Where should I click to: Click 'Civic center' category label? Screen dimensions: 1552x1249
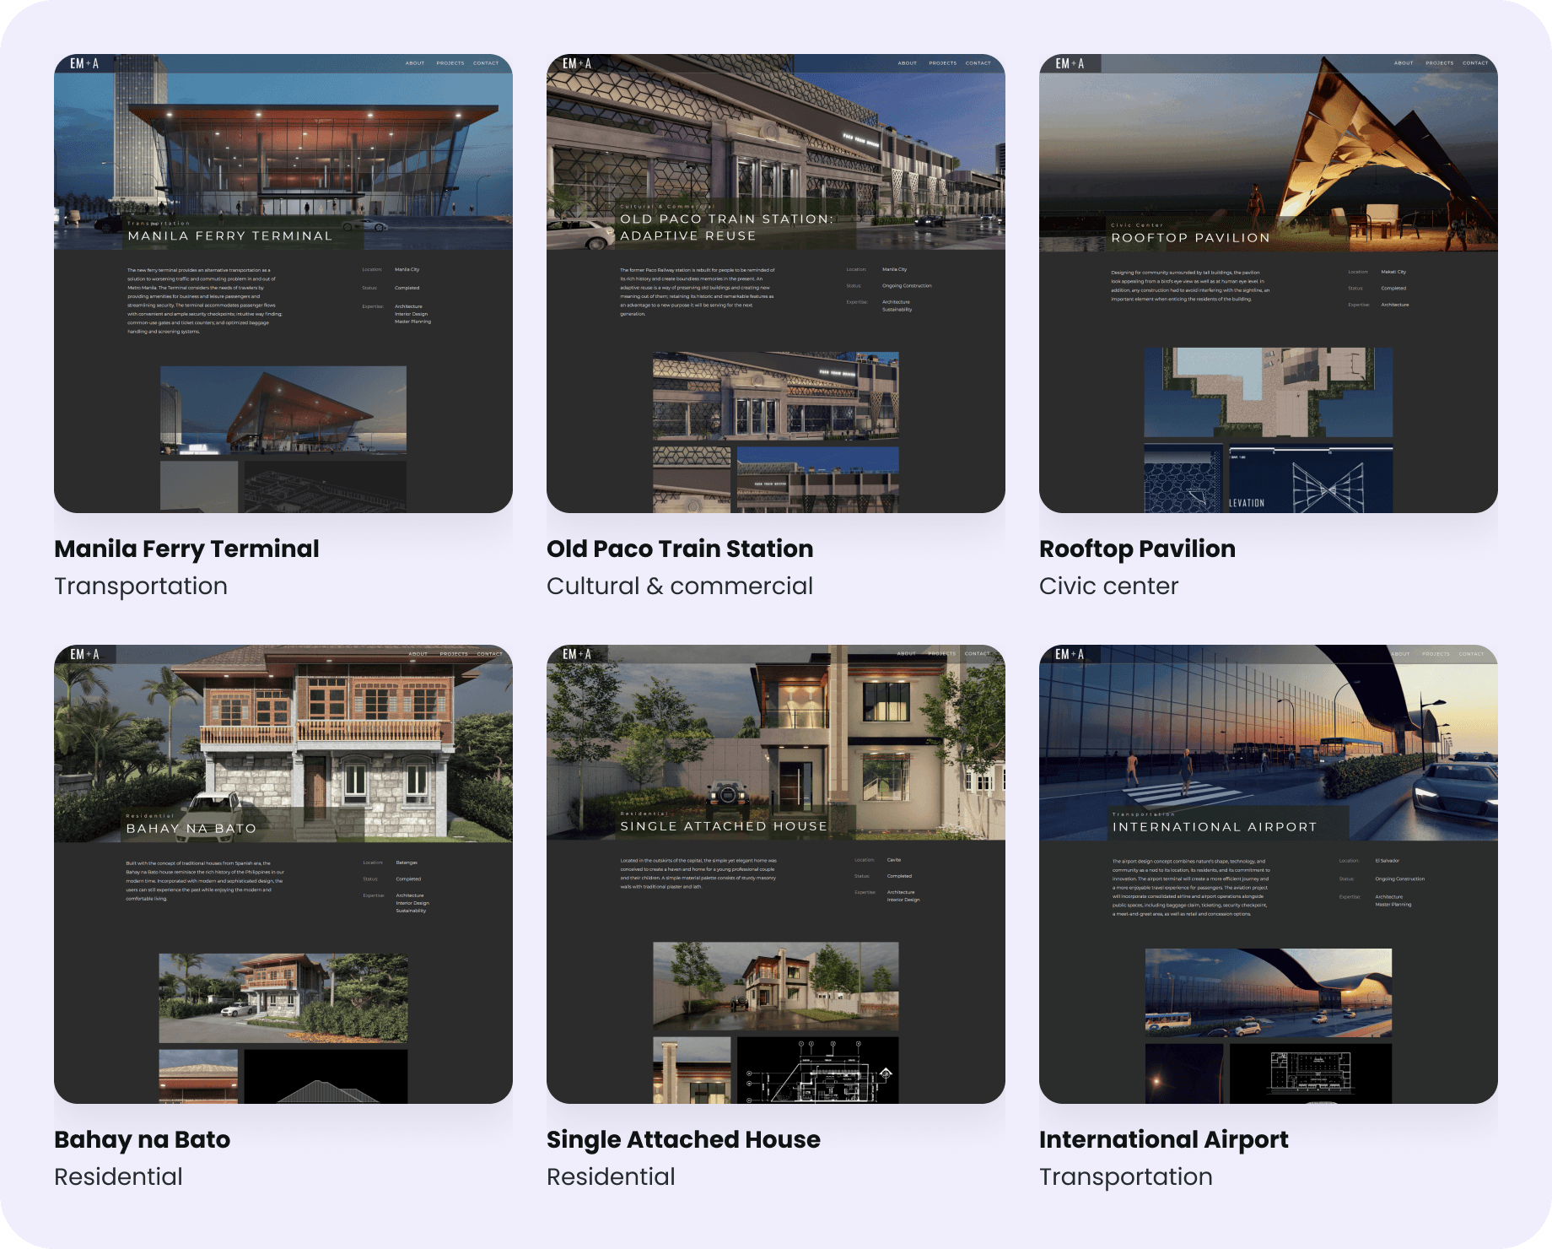point(1108,586)
